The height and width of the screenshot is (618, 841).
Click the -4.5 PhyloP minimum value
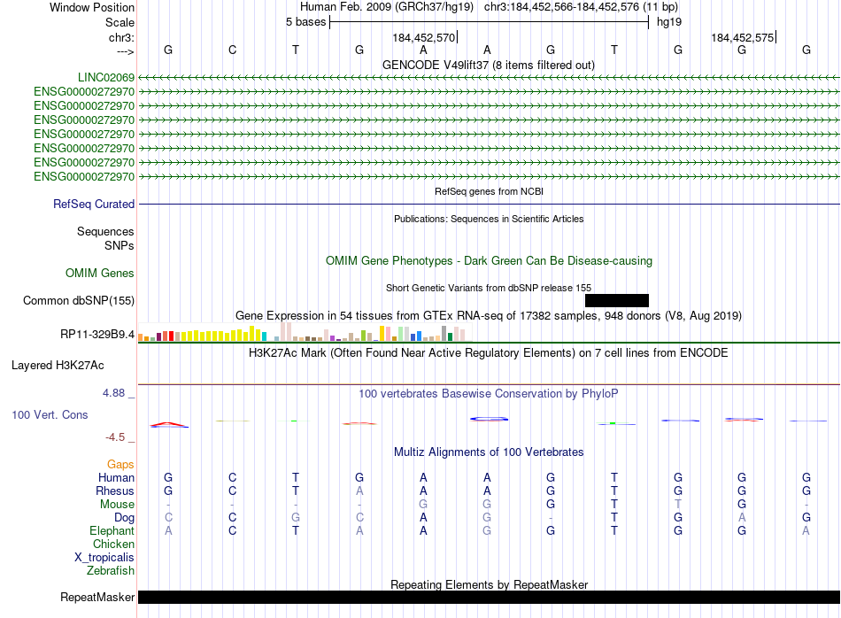click(x=115, y=437)
